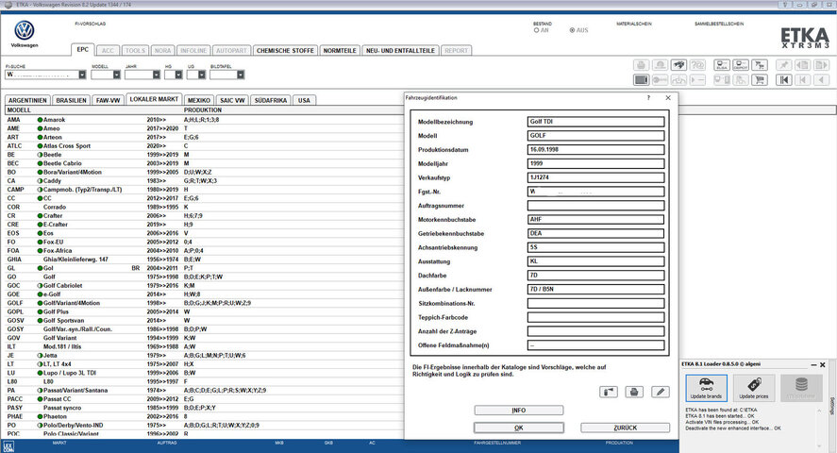The image size is (837, 453).
Task: Select the SAIC VW market tab
Action: point(232,100)
